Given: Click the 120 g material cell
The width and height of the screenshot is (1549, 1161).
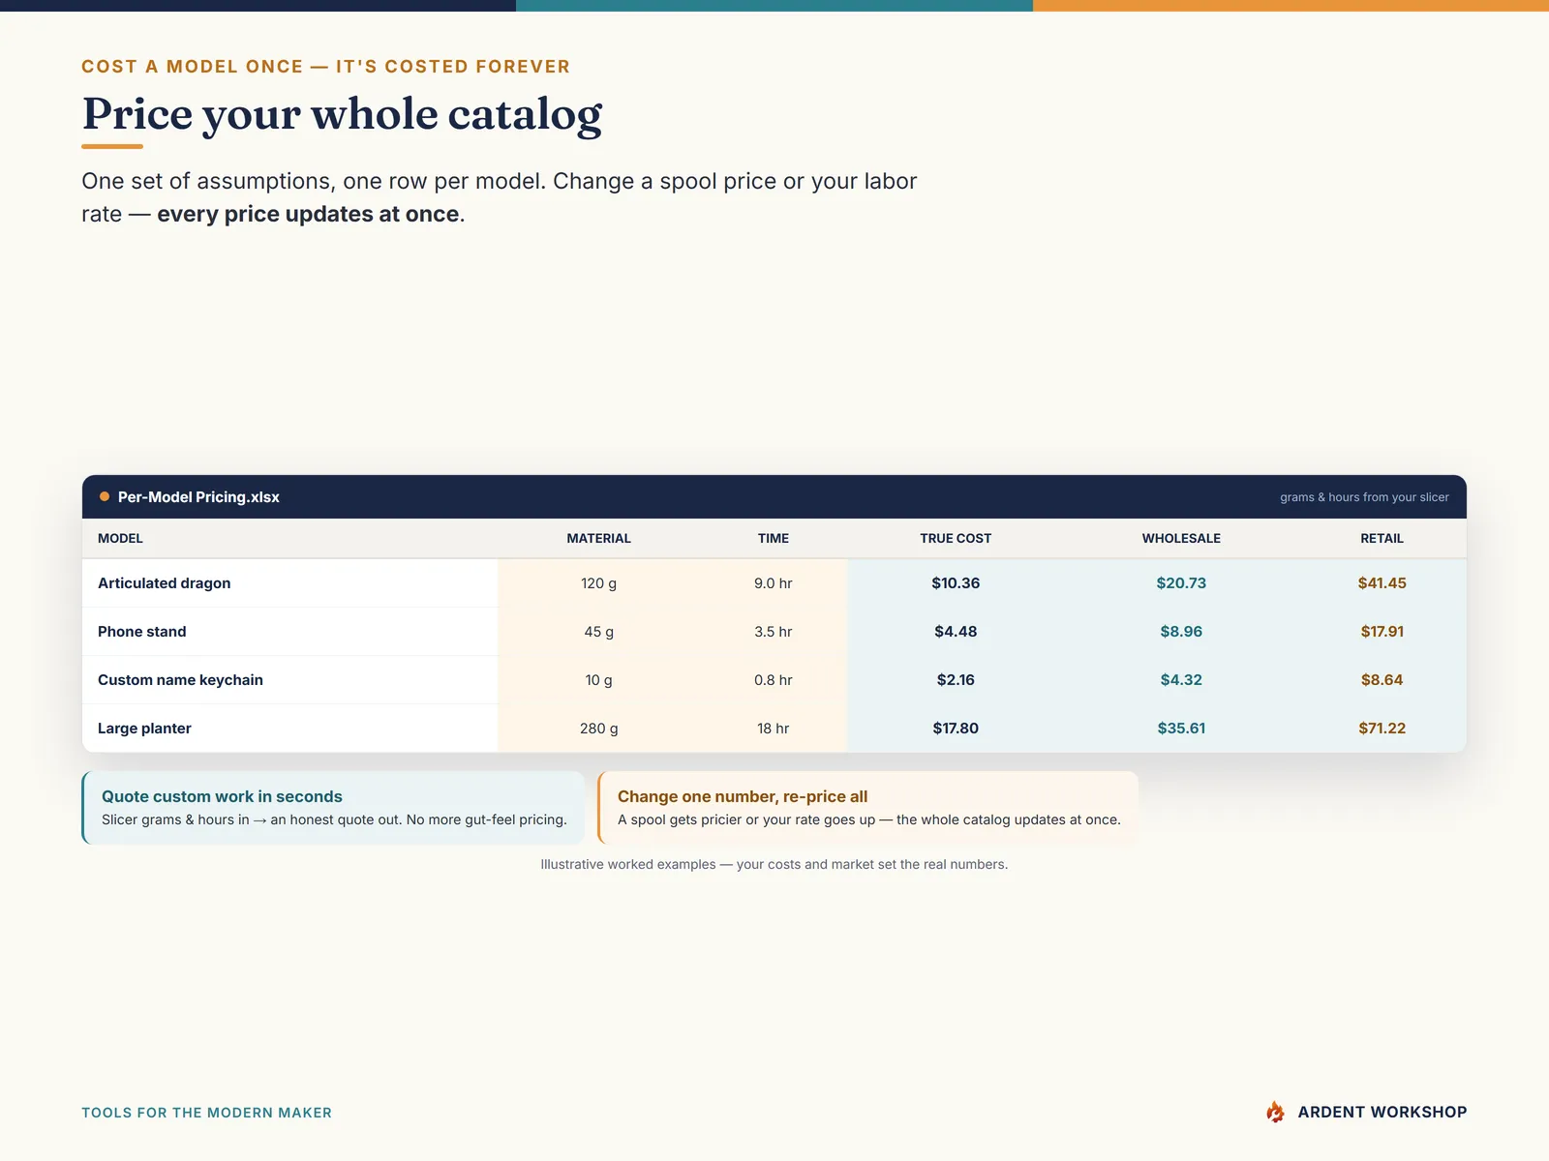Looking at the screenshot, I should 598,582.
